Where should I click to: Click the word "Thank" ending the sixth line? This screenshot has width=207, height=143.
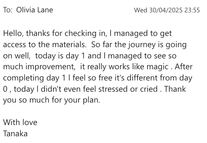[175, 89]
